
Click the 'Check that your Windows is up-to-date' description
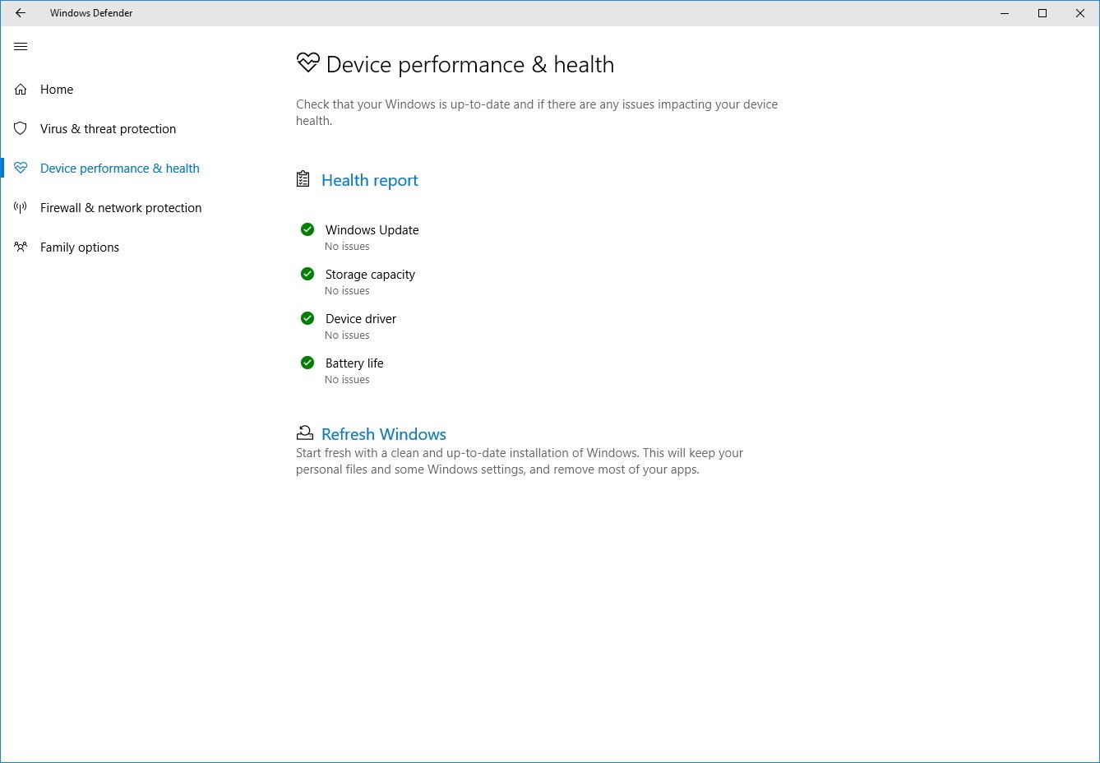coord(537,112)
